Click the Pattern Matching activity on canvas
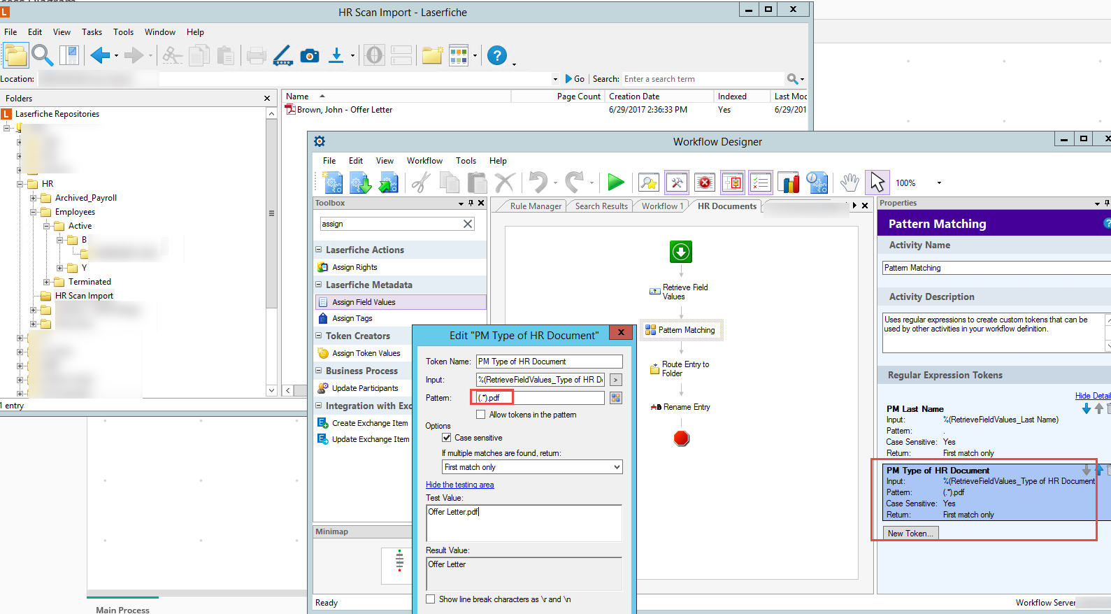The image size is (1111, 614). [681, 330]
